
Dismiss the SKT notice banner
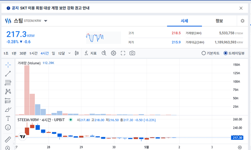tap(241, 8)
